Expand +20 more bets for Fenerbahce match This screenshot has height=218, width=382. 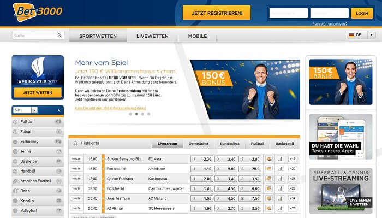click(293, 169)
